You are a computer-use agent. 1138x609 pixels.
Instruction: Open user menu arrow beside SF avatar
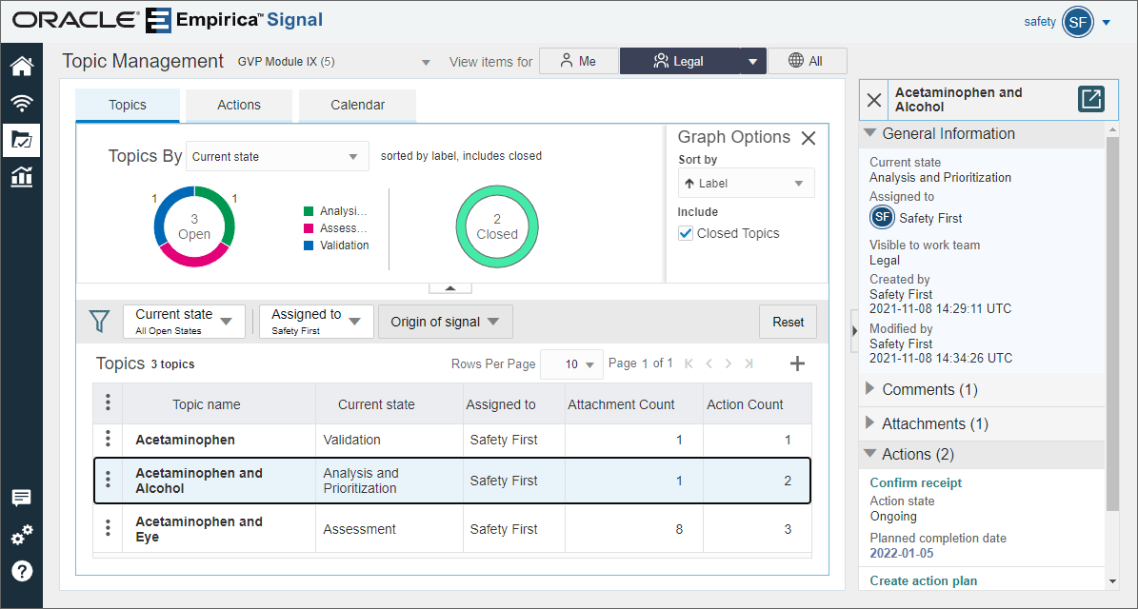[x=1106, y=23]
